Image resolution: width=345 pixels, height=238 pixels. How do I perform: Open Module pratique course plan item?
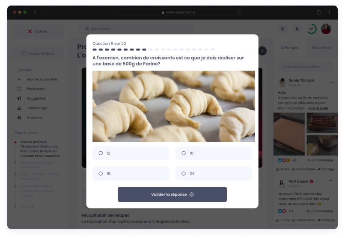coord(40,149)
